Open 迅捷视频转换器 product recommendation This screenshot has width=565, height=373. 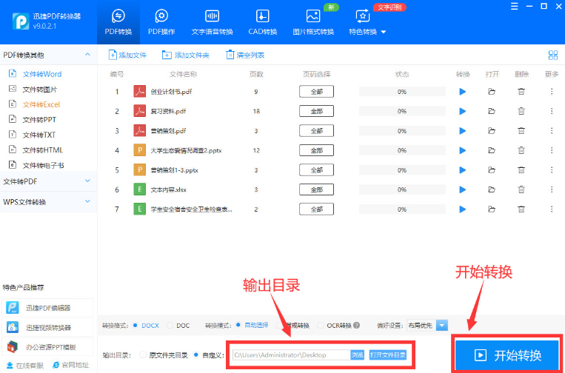(47, 328)
